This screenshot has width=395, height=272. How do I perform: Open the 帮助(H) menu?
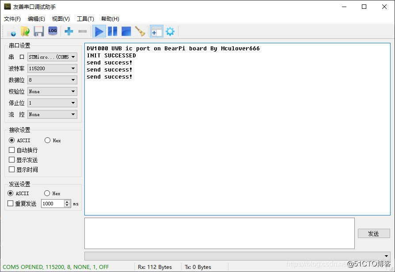tap(110, 19)
